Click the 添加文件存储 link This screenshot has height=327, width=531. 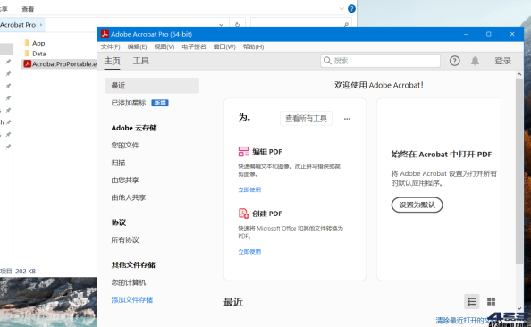[x=132, y=299]
